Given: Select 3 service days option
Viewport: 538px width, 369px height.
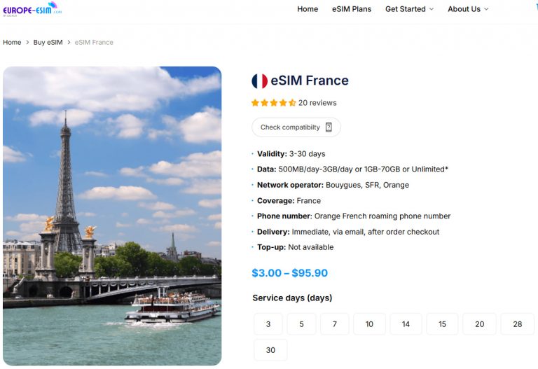Looking at the screenshot, I should pyautogui.click(x=268, y=324).
